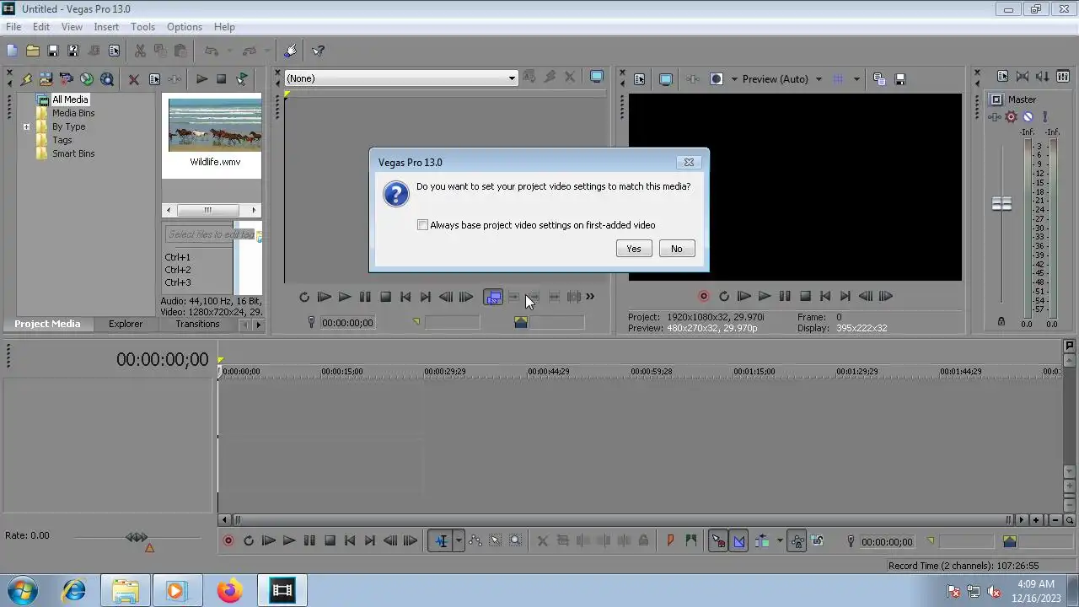Image resolution: width=1079 pixels, height=607 pixels.
Task: Start the Project Media preview
Action: pos(201,79)
